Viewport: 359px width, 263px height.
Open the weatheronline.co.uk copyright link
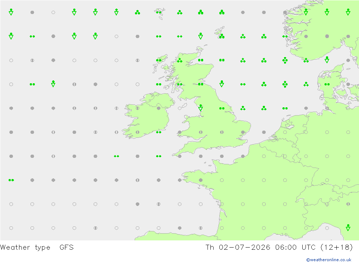(x=328, y=260)
